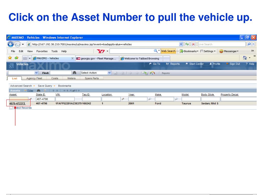Click the gauge KPI toolbar icon

(152, 73)
